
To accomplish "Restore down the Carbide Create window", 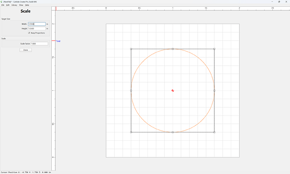I will click(279, 2).
